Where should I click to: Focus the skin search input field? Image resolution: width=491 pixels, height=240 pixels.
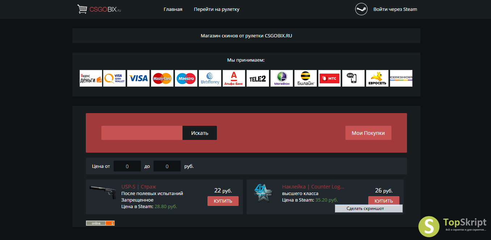[142, 133]
